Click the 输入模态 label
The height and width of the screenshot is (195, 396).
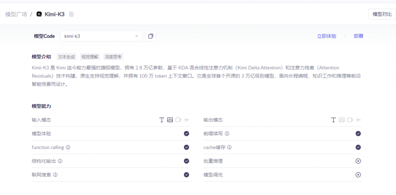pyautogui.click(x=41, y=120)
